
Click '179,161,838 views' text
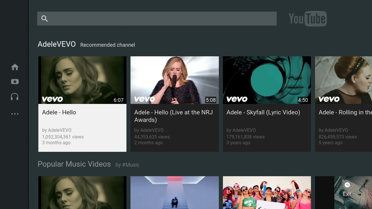[246, 137]
